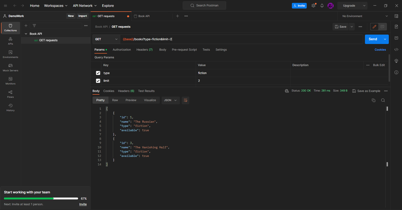Image resolution: width=402 pixels, height=210 pixels.
Task: Open the Upgrade dropdown arrow
Action: point(364,6)
